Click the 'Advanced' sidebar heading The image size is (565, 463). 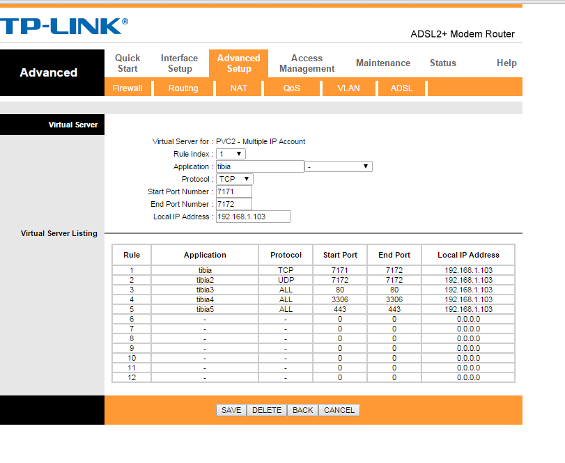point(49,72)
